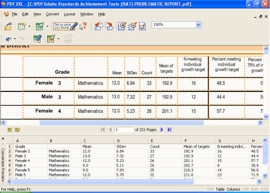270x193 pixels.
Task: Click the undo arrow icon
Action: pos(8,39)
